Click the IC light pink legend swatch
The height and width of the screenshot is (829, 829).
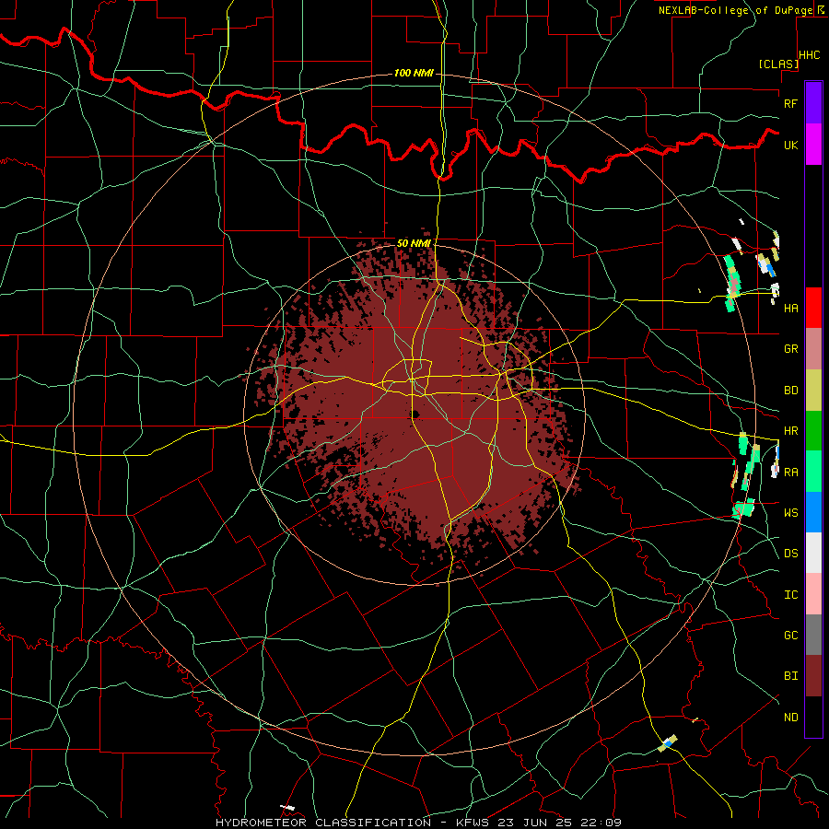click(813, 594)
